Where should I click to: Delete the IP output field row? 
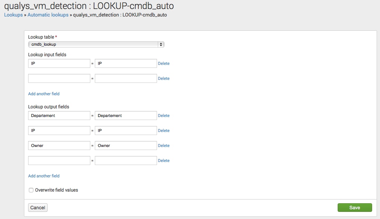click(x=163, y=130)
